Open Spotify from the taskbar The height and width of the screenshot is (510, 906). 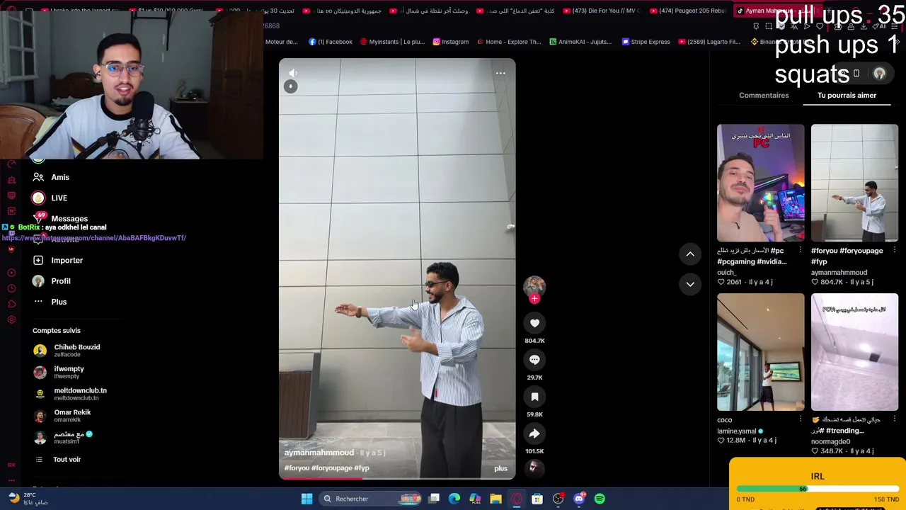pos(600,499)
